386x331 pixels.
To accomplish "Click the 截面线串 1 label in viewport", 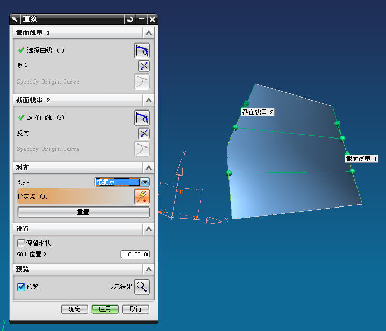I will coord(361,158).
